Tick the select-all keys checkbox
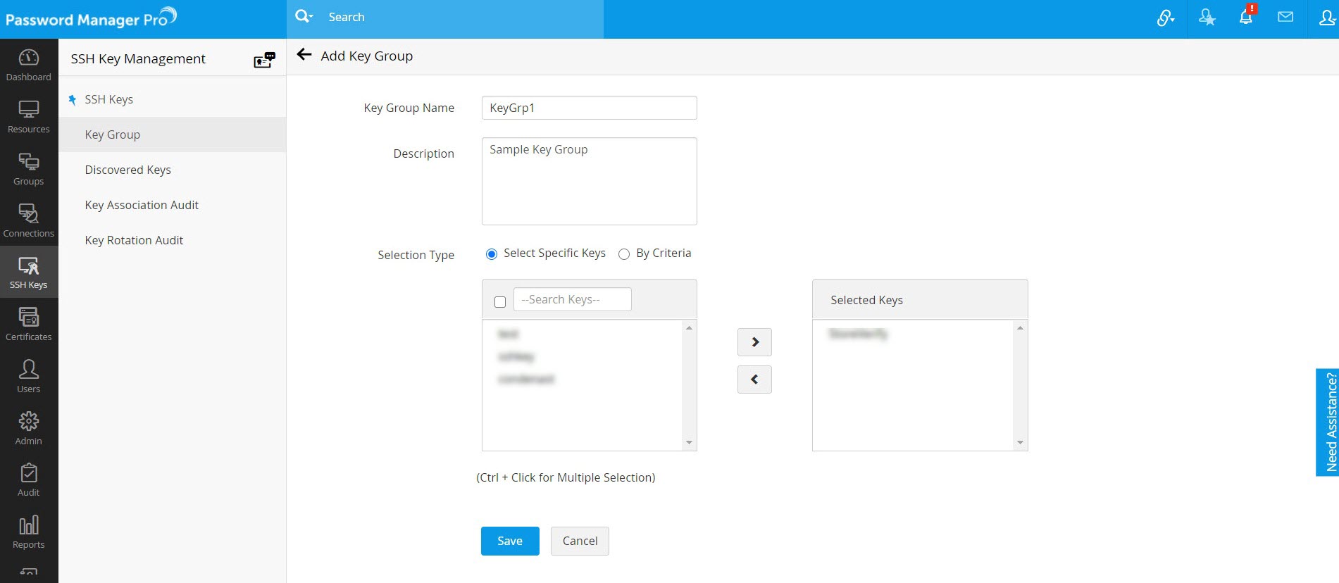Image resolution: width=1339 pixels, height=583 pixels. tap(500, 302)
